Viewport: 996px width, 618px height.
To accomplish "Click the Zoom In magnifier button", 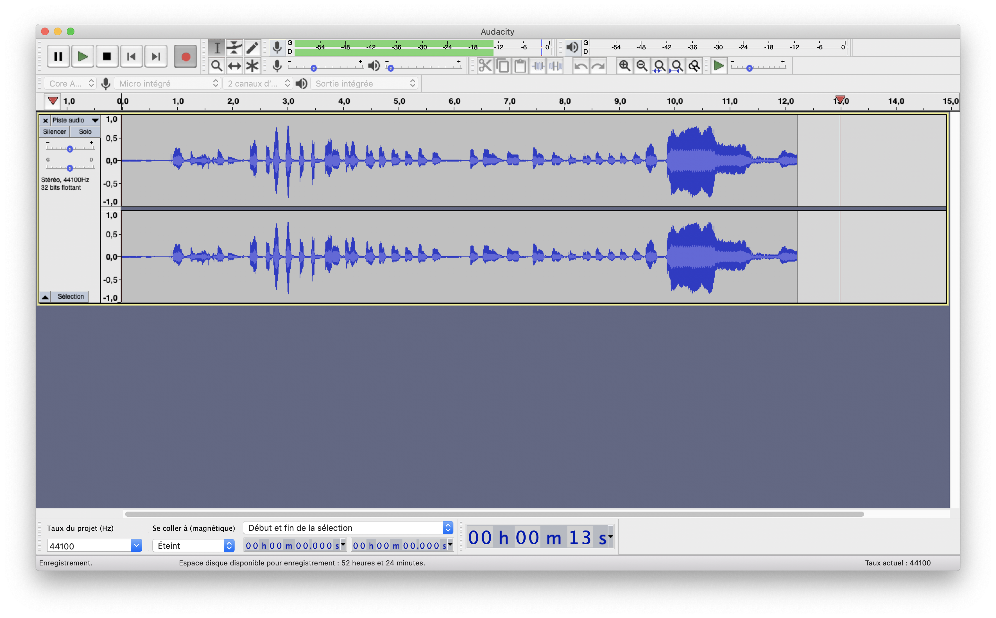I will 624,66.
